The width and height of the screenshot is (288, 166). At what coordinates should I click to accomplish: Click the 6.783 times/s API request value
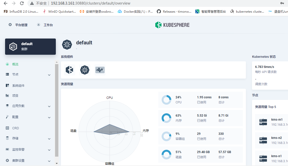coord(264,67)
